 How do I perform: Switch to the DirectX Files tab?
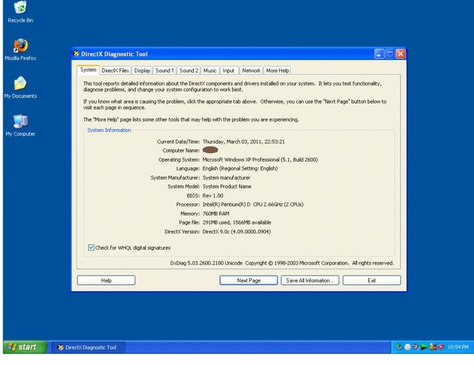pyautogui.click(x=115, y=70)
